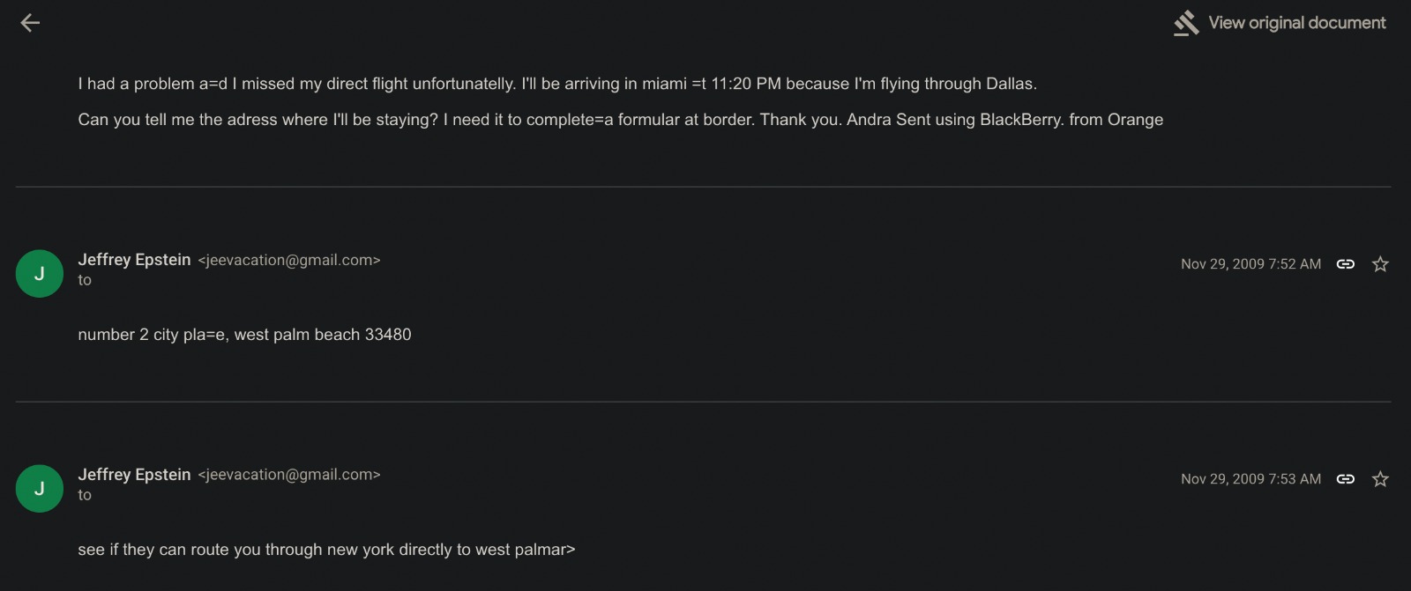Expand the "to" recipients on the 7:52 AM message
The height and width of the screenshot is (591, 1411).
[x=85, y=280]
